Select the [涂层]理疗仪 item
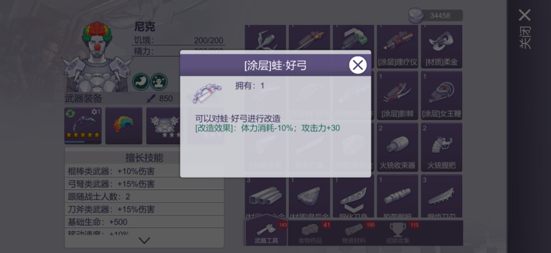 397,46
